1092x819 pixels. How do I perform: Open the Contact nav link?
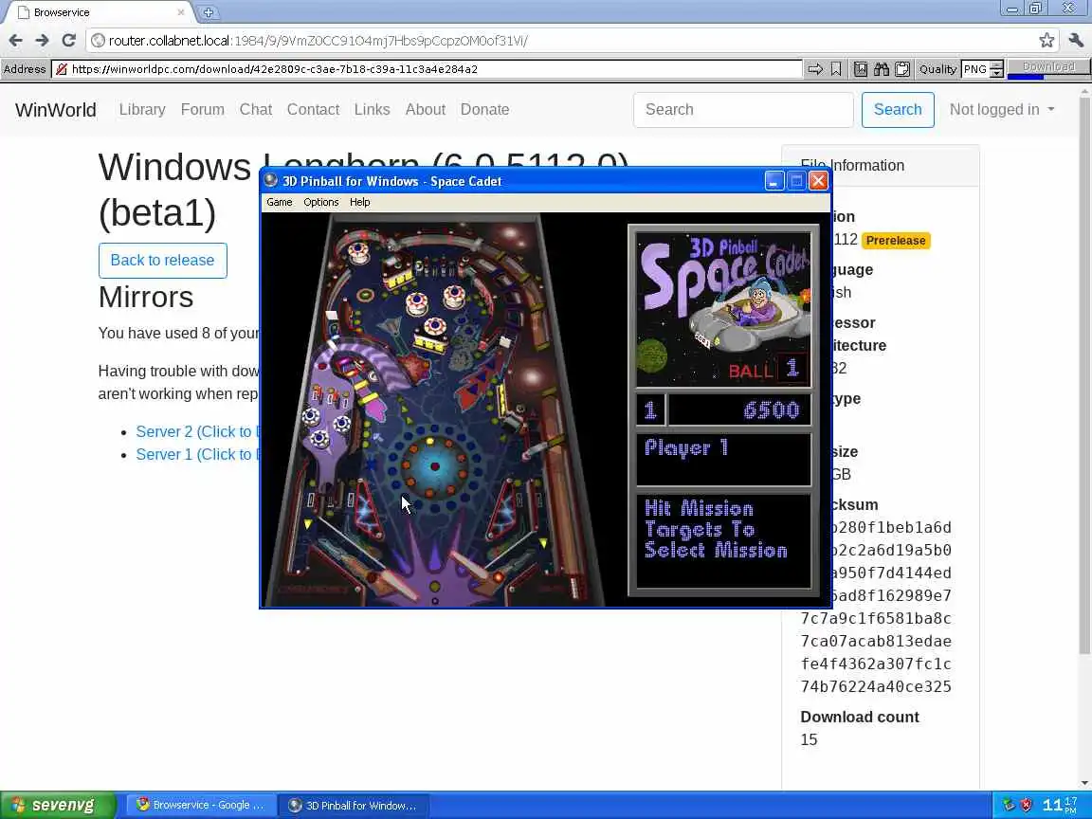(x=314, y=109)
